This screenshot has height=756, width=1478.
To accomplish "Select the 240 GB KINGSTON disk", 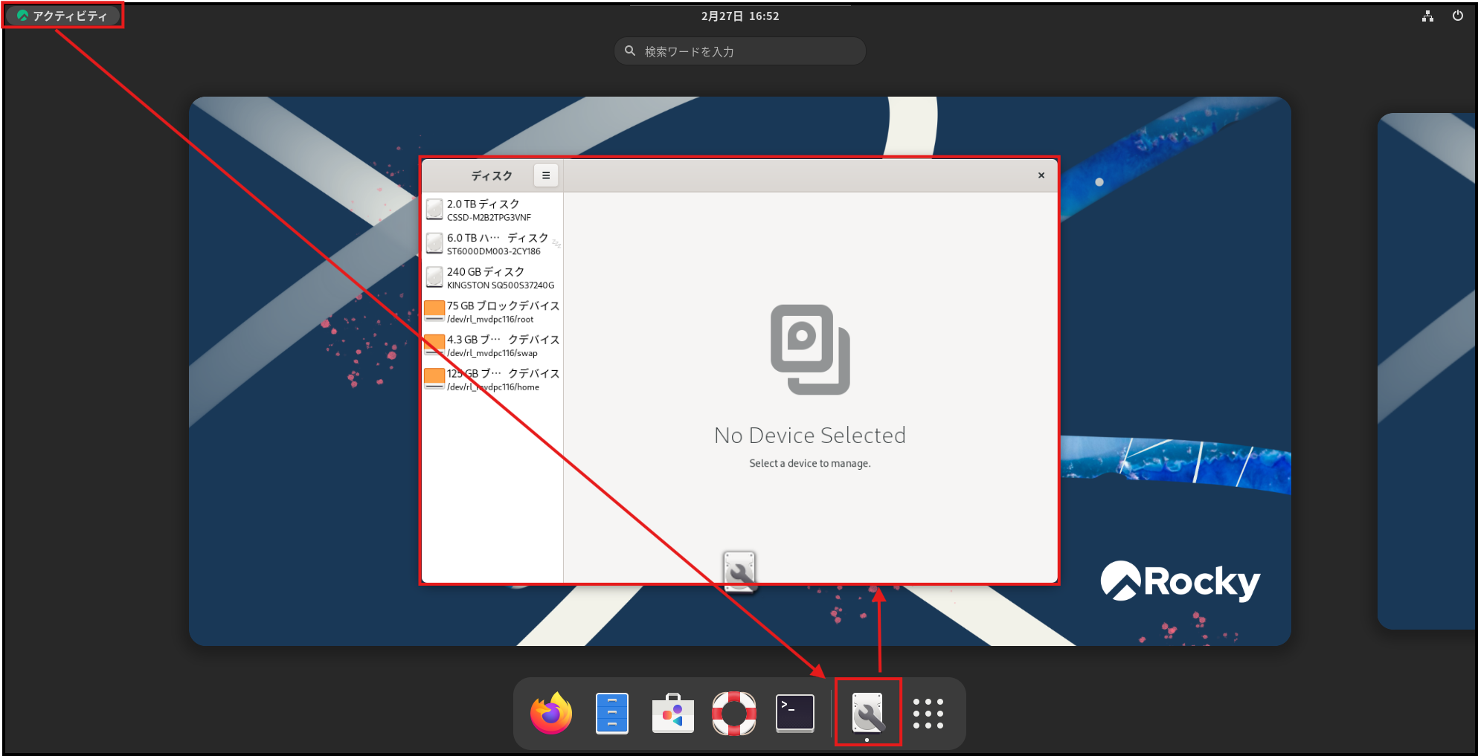I will pyautogui.click(x=492, y=278).
